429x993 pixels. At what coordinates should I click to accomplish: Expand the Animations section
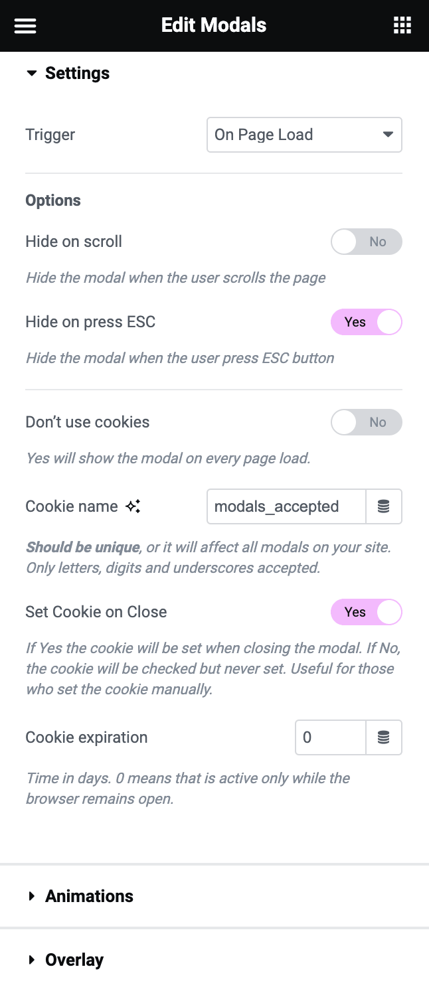click(89, 897)
